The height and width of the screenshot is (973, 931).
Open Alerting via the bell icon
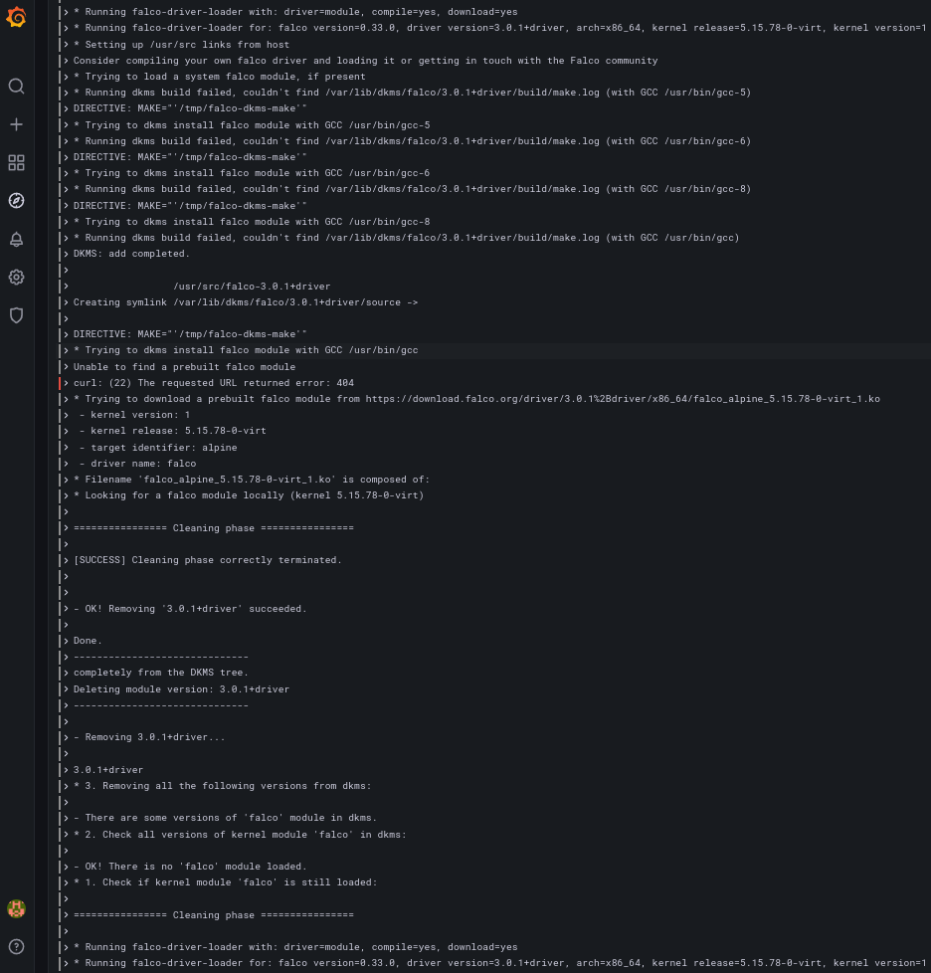point(16,239)
